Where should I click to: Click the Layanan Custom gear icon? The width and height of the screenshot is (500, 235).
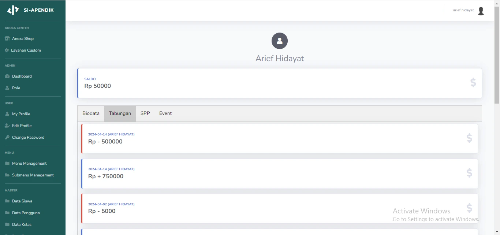(7, 50)
